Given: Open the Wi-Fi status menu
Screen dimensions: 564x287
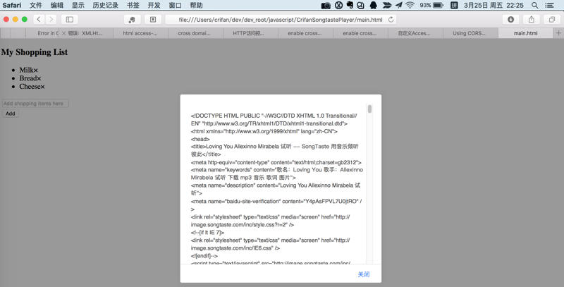Looking at the screenshot, I should [x=410, y=5].
